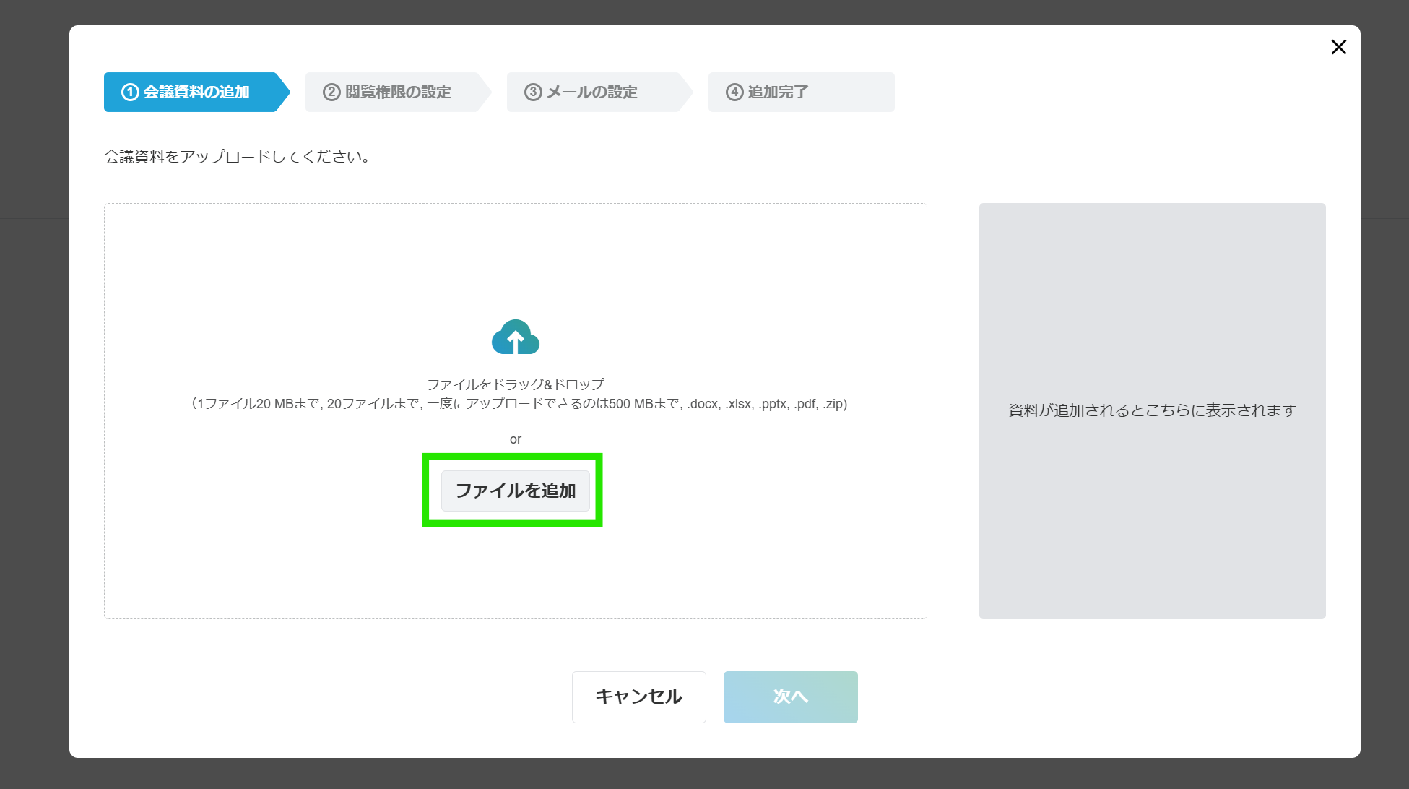Click the 'or' text between upload options
Screen dimensions: 1409x789
click(x=516, y=439)
